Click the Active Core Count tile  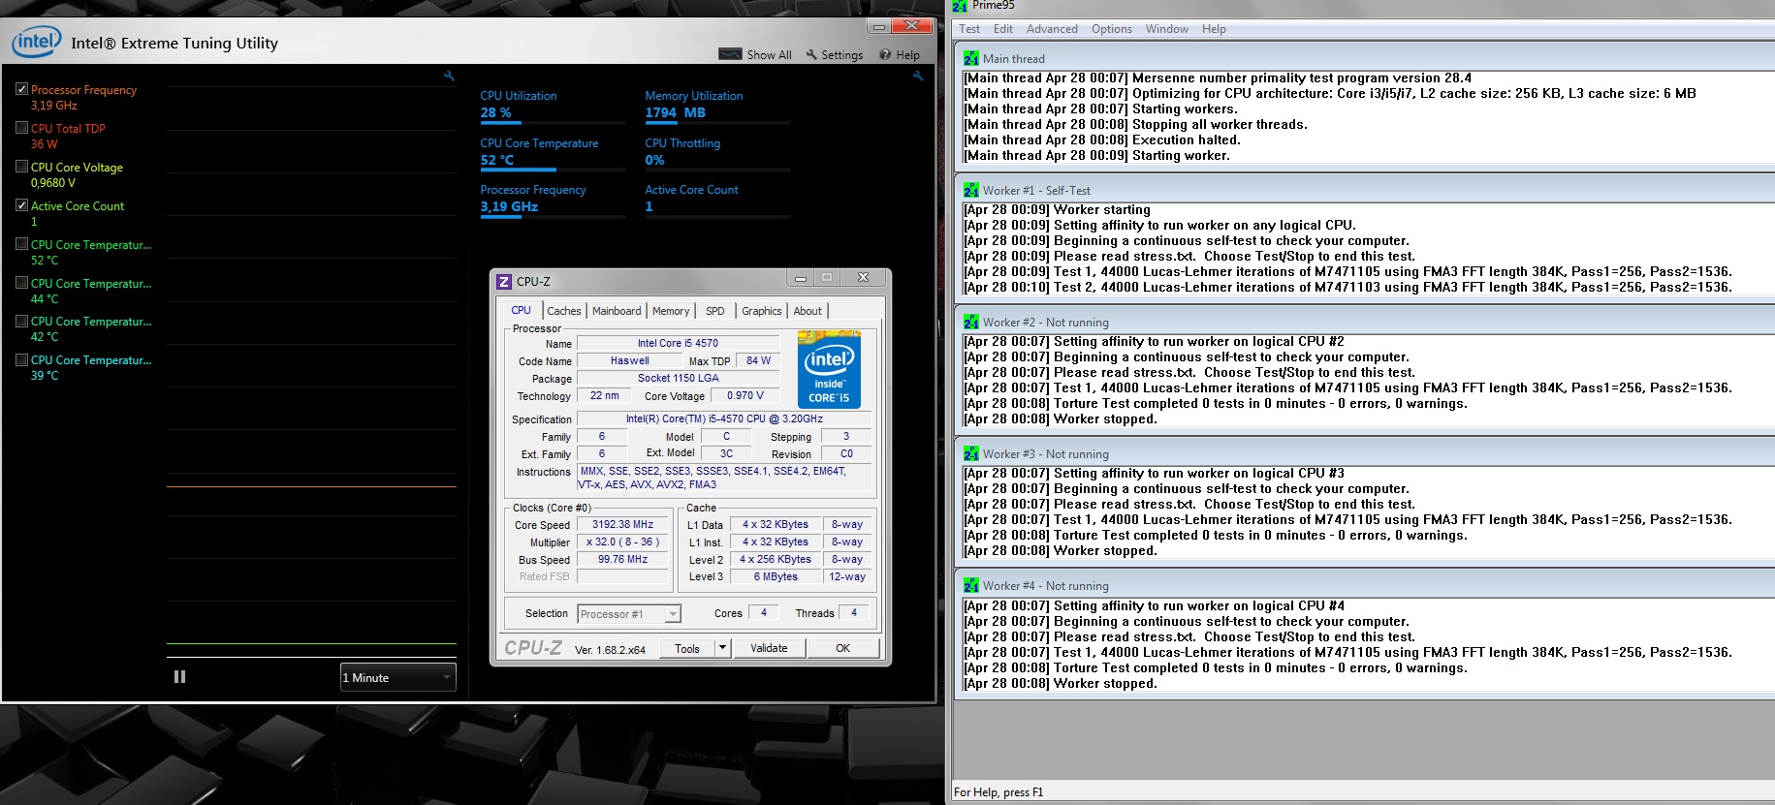(717, 202)
